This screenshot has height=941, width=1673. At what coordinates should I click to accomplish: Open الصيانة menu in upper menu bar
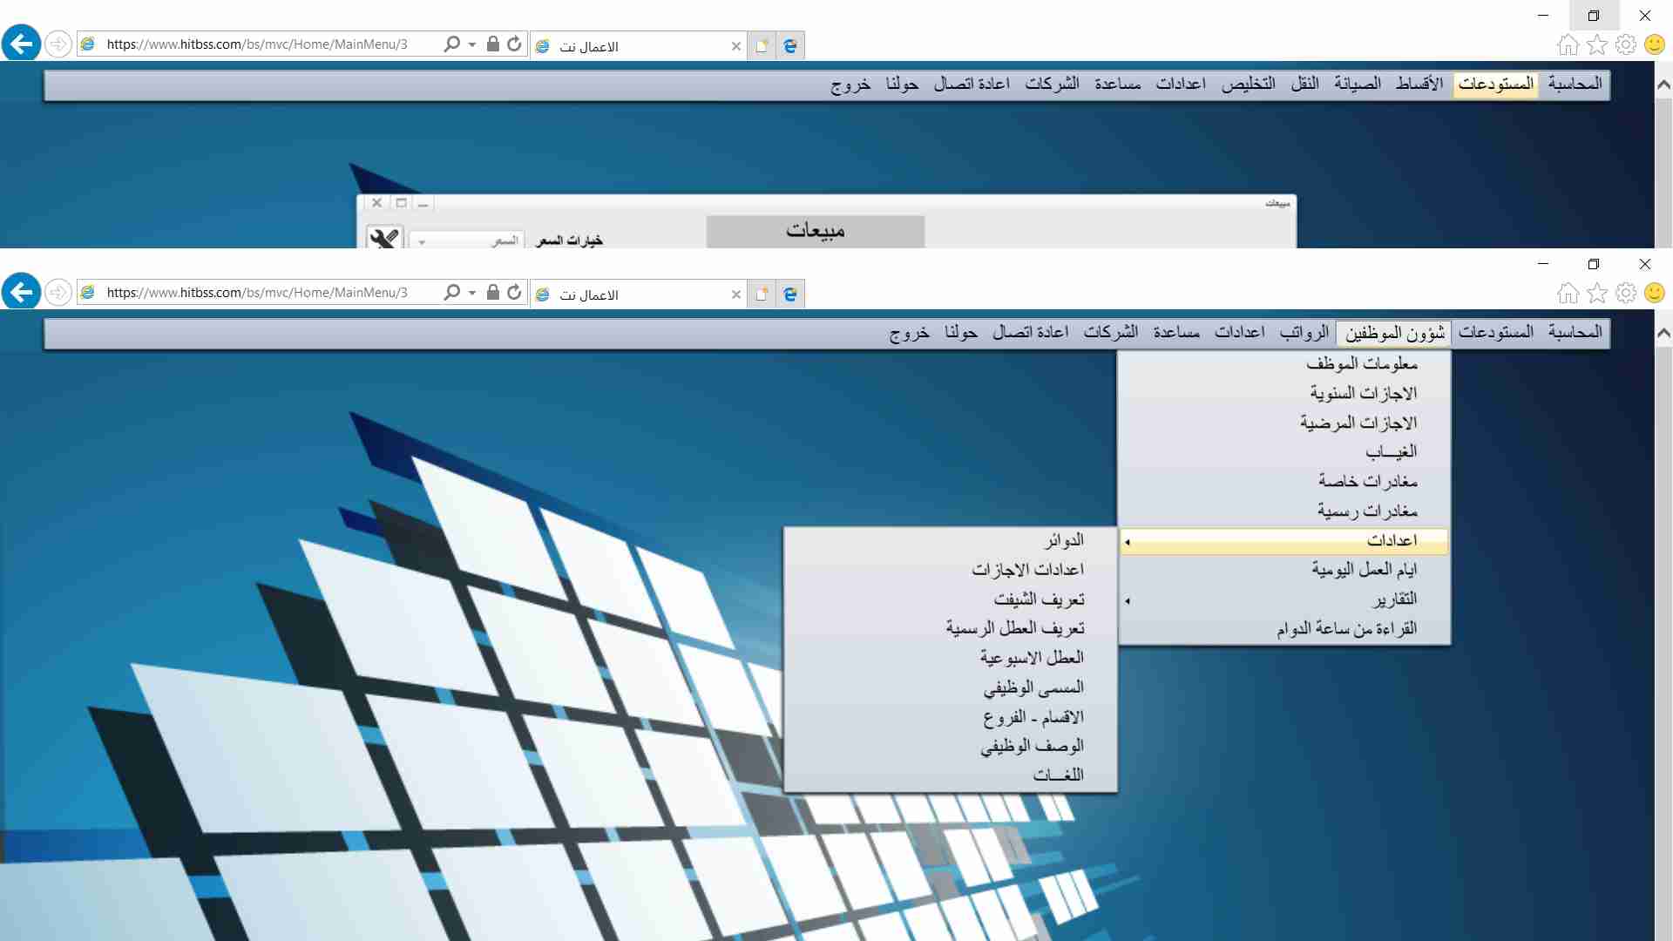coord(1358,84)
